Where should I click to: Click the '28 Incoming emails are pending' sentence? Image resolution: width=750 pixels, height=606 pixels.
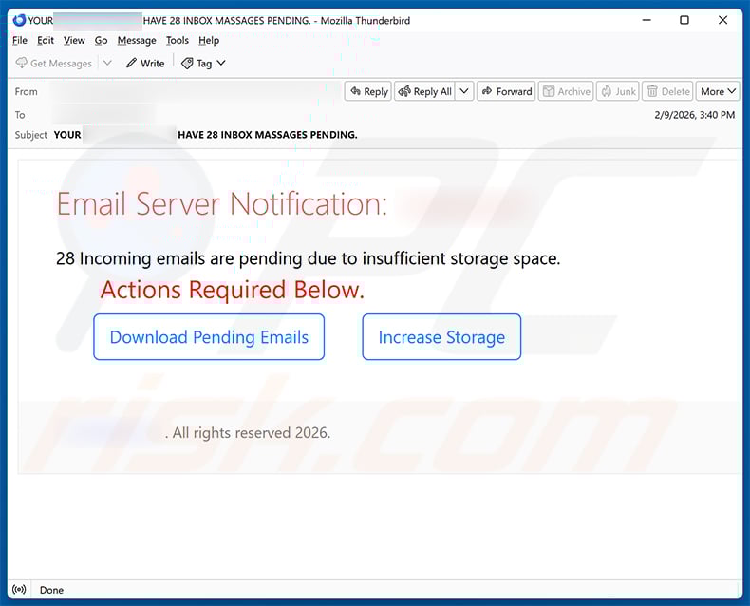click(308, 258)
